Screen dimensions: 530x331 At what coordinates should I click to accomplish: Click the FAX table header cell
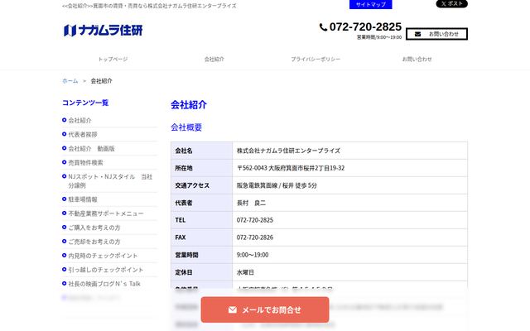(202, 237)
